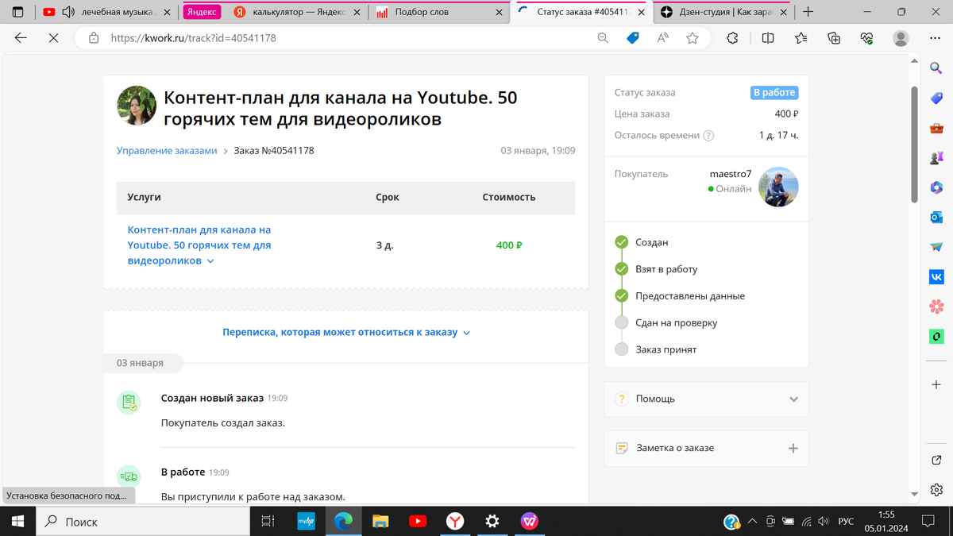Click the 400 ₽ cost in the services table
The height and width of the screenshot is (536, 953).
pyautogui.click(x=509, y=245)
